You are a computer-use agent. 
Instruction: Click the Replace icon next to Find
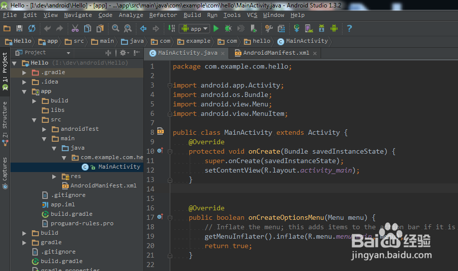pos(127,28)
